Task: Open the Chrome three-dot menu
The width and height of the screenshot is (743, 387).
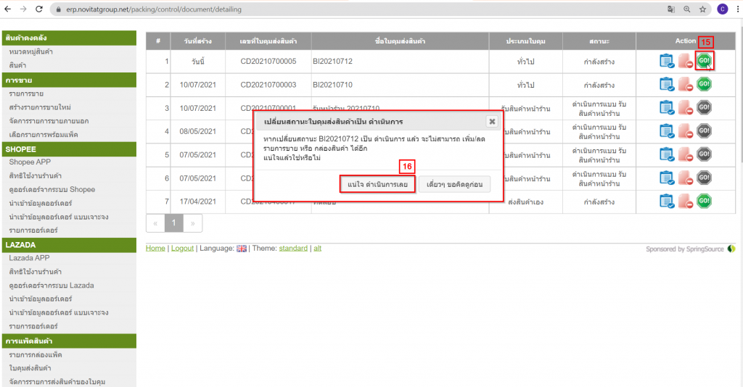Action: 736,9
